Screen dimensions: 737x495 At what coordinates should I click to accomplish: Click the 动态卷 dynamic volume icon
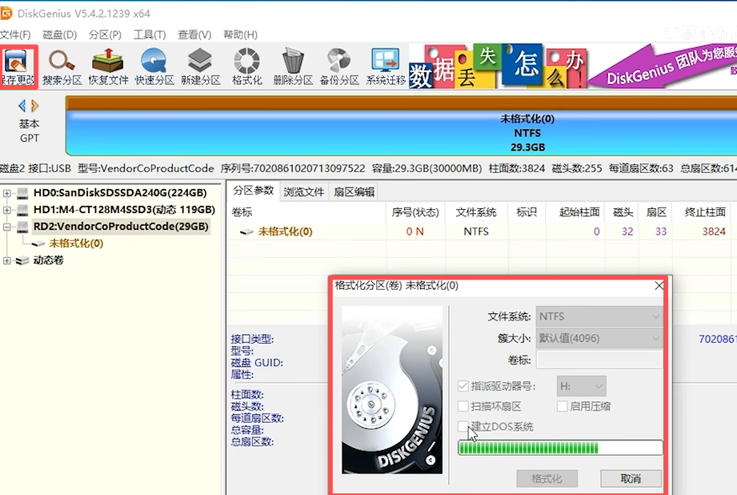point(22,260)
